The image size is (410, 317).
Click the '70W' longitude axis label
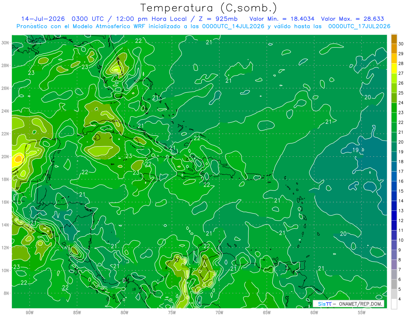(219, 313)
